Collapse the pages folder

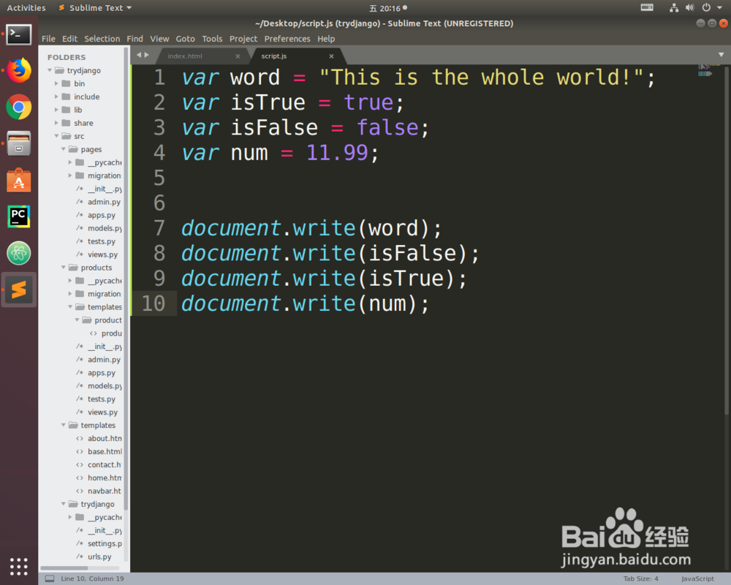(x=64, y=149)
